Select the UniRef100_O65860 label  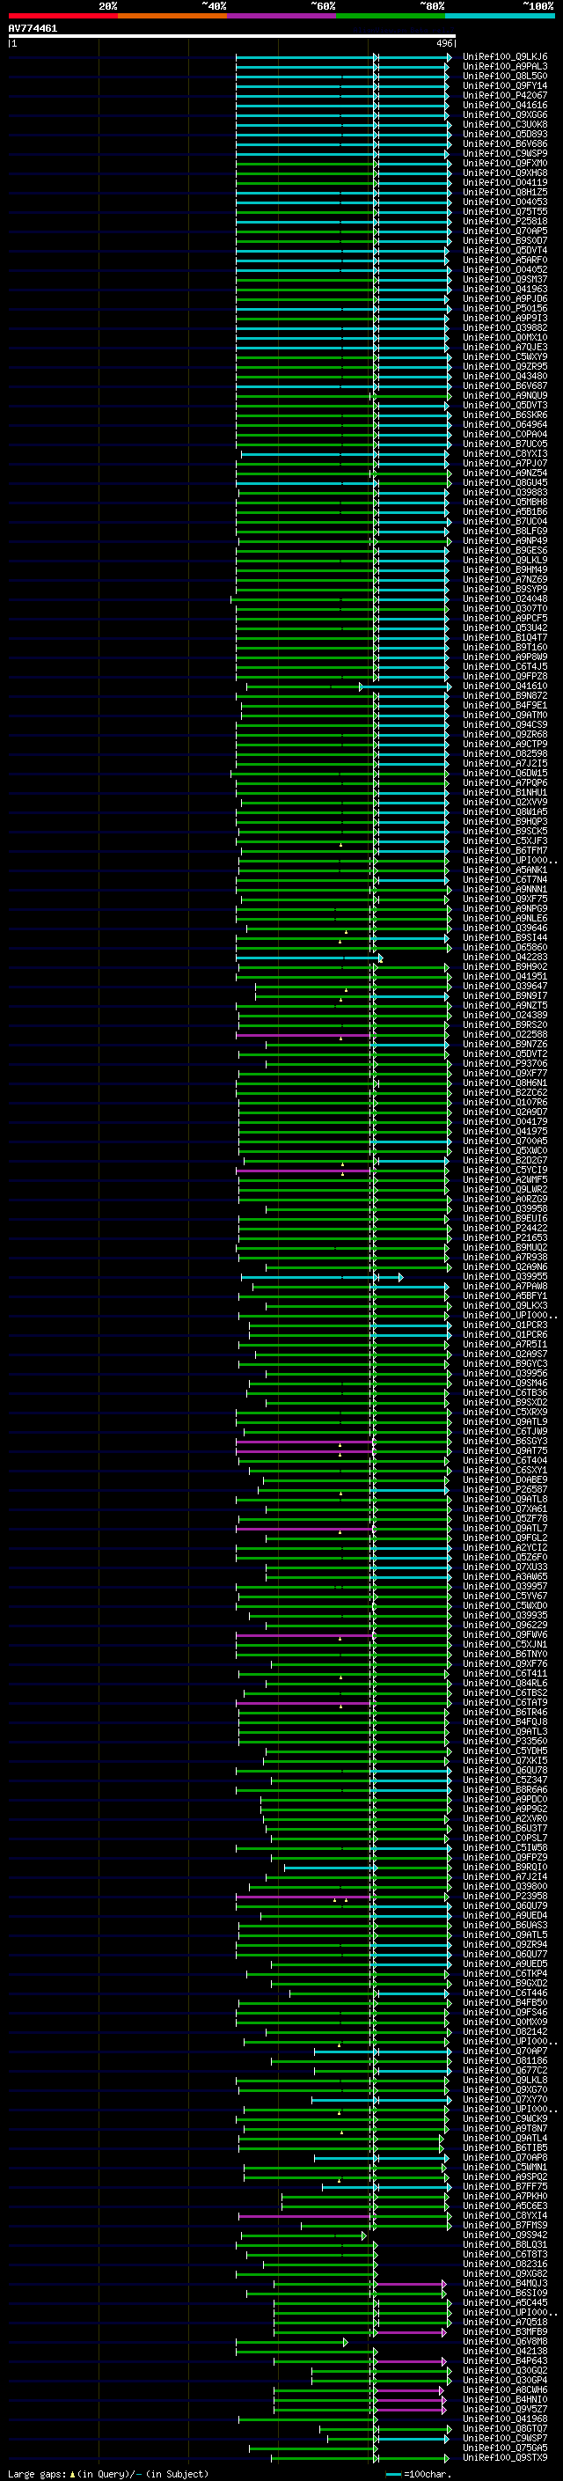point(504,948)
